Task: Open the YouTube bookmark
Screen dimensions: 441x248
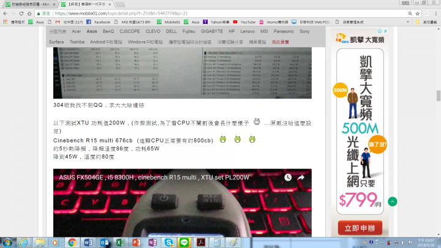Action: 244,22
